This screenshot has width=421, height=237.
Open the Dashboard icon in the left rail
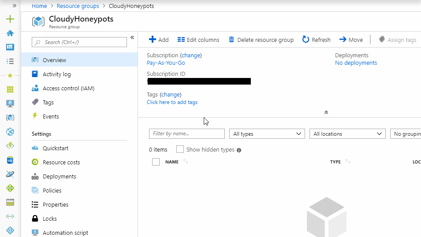10,47
